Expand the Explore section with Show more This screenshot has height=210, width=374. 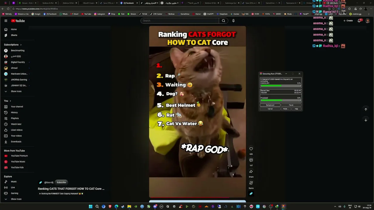(16, 199)
